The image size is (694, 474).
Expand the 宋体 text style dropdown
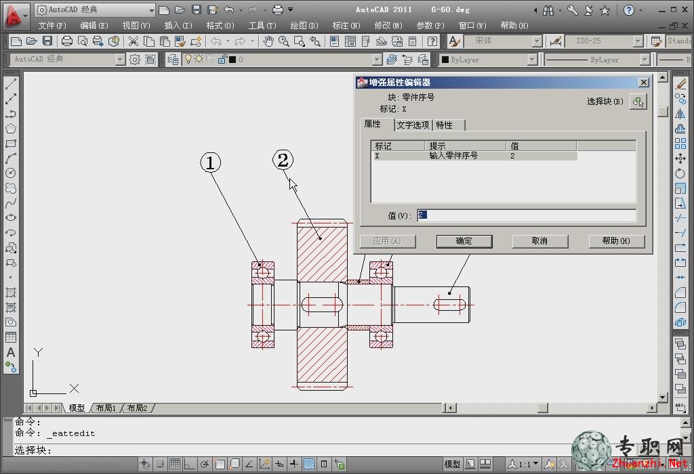(537, 41)
